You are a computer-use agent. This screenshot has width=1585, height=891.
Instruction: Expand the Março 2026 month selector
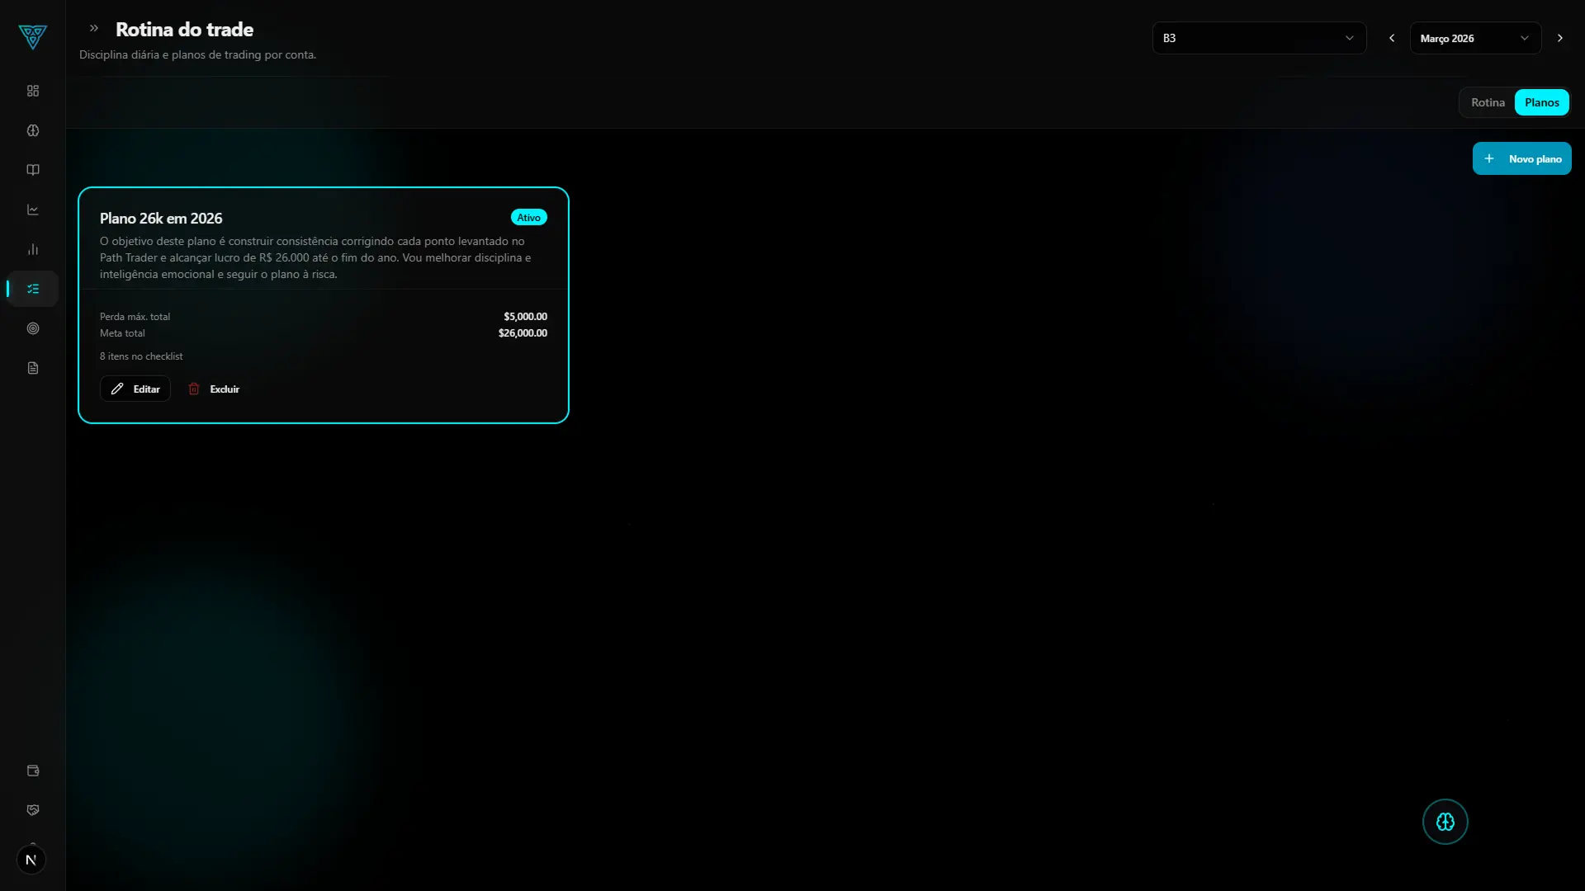(x=1474, y=37)
